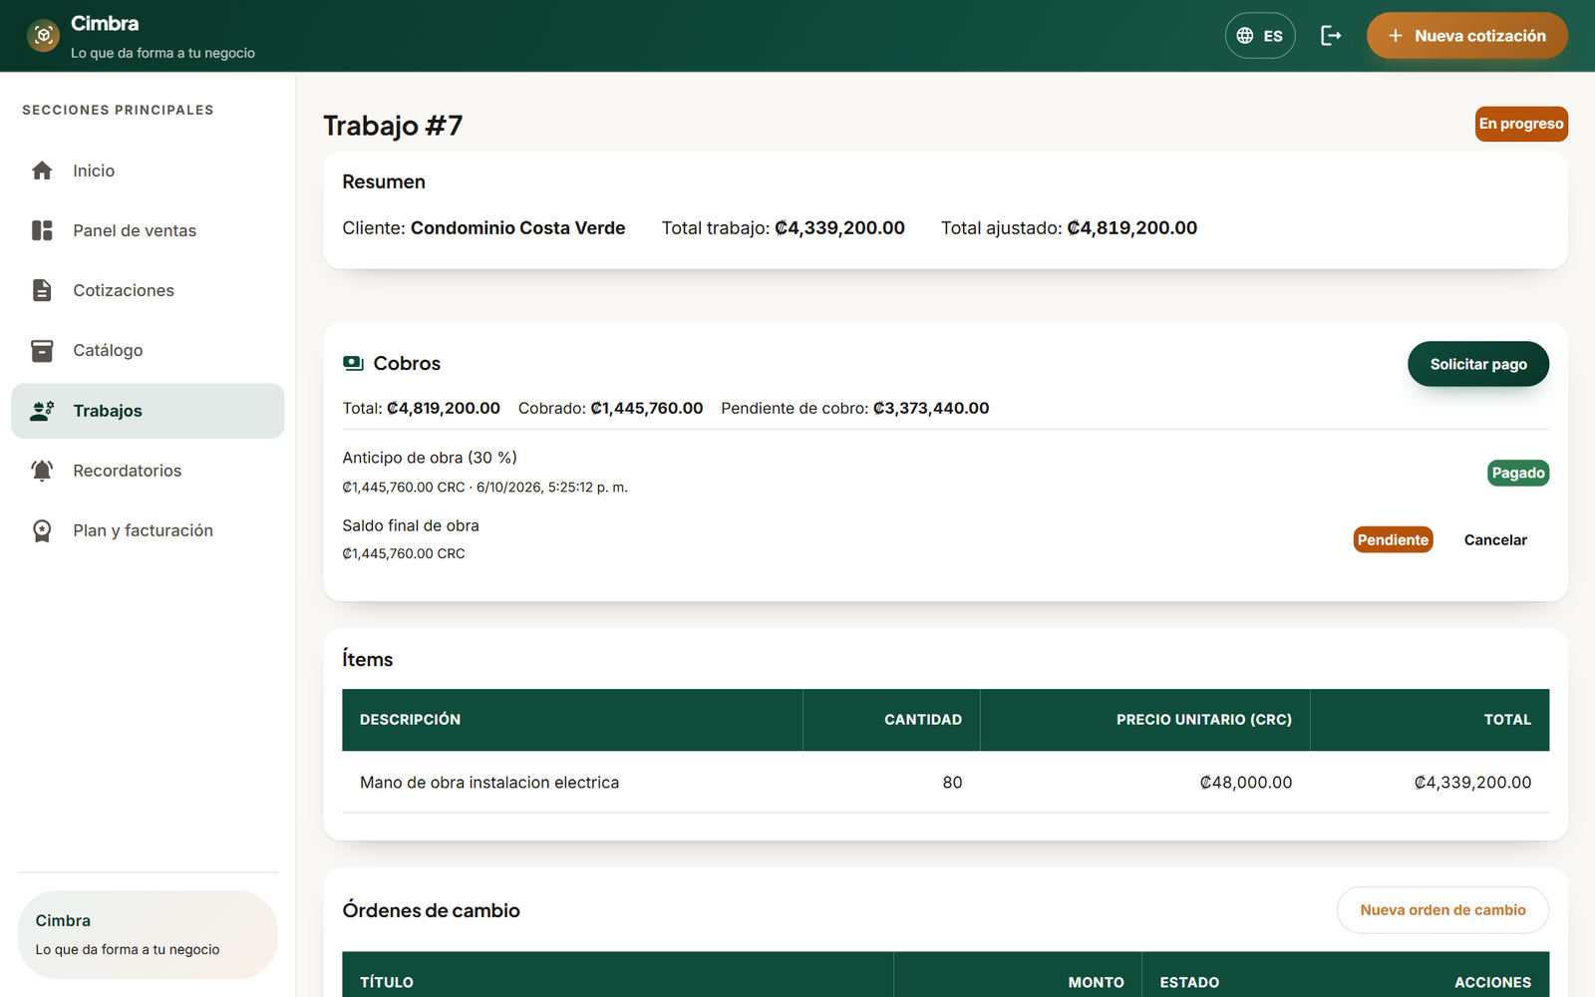Click the En progreso status badge
The width and height of the screenshot is (1595, 997).
pos(1521,124)
